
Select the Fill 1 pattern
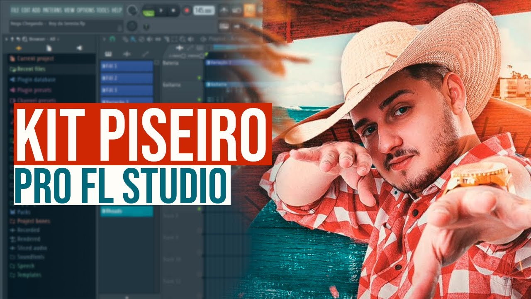point(127,66)
